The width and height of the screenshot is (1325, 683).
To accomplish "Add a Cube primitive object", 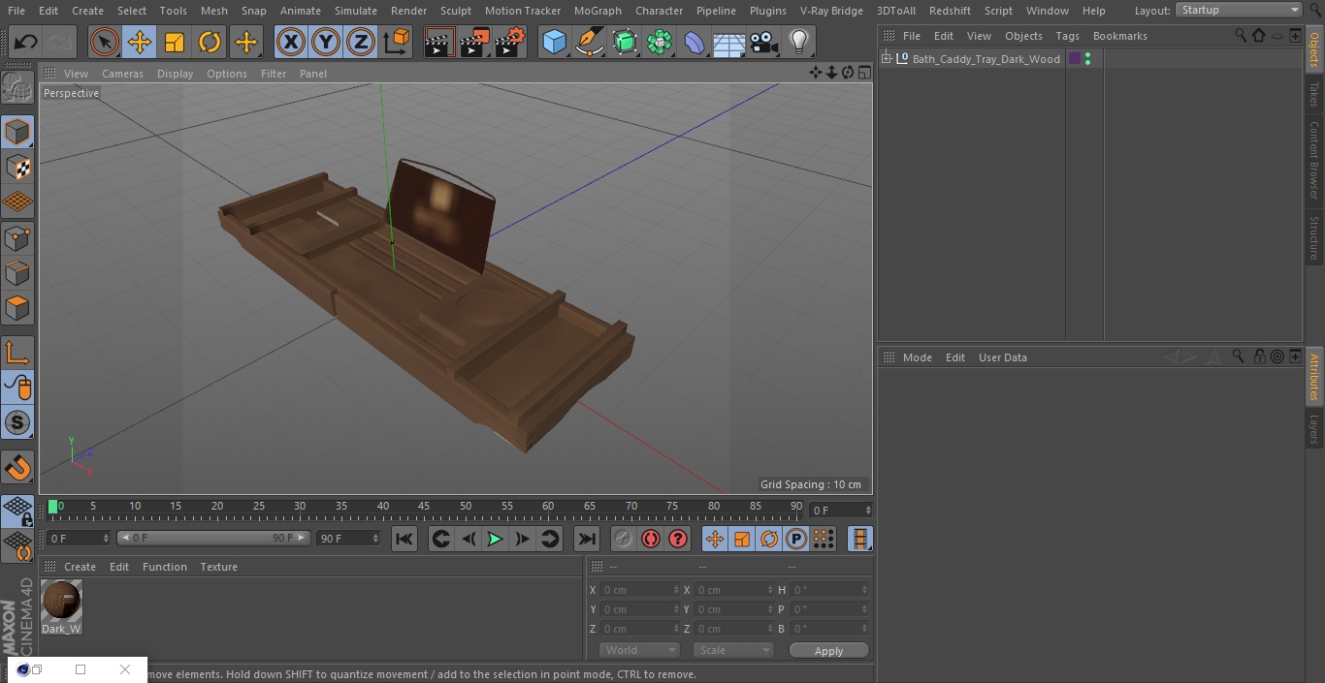I will [554, 43].
